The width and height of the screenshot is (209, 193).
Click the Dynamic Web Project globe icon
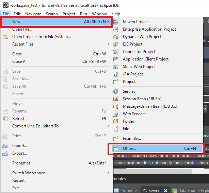coord(116,37)
